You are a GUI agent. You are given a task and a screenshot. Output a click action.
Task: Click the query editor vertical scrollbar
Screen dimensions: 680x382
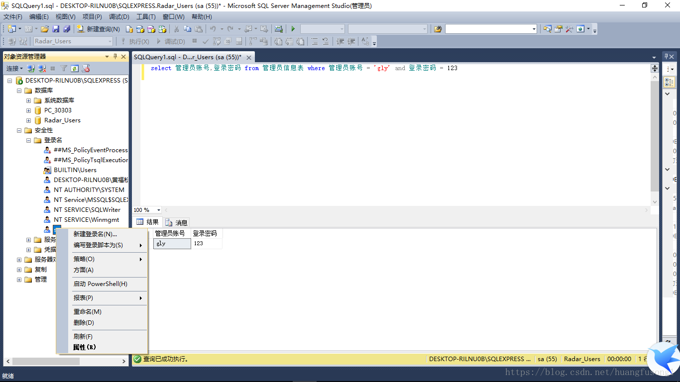click(655, 135)
